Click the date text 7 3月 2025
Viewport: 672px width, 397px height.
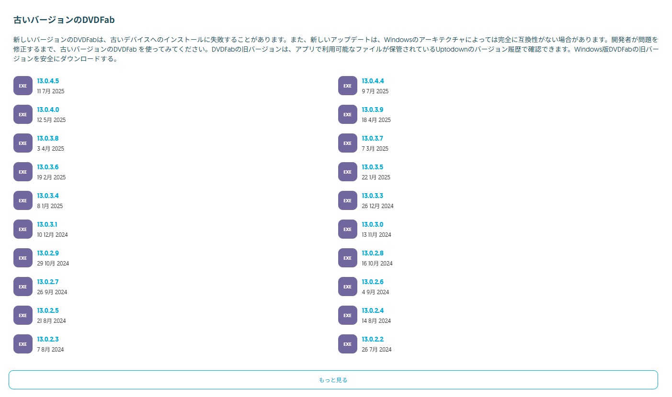[375, 149]
